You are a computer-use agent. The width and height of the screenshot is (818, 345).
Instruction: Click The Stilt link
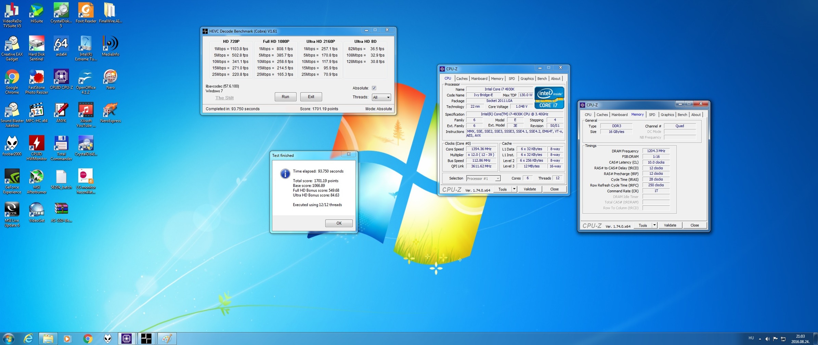(224, 98)
